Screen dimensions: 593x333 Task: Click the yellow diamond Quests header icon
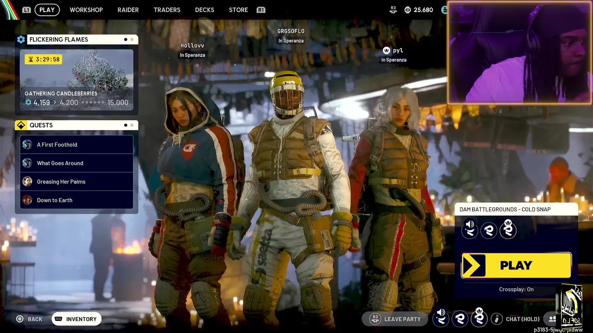tap(21, 125)
